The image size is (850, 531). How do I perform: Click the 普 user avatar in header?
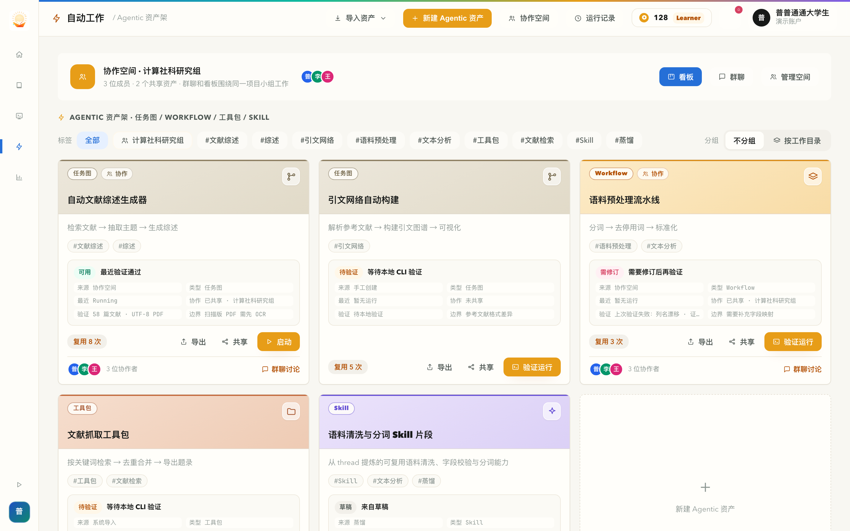pos(761,18)
